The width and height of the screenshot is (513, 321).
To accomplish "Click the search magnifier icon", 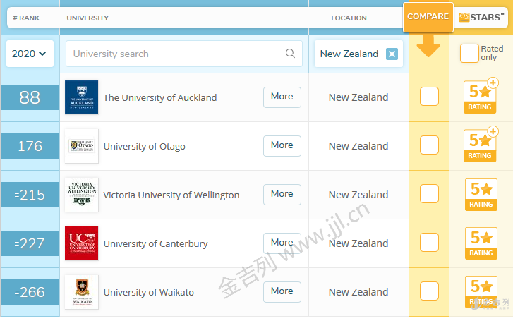I will coord(290,54).
